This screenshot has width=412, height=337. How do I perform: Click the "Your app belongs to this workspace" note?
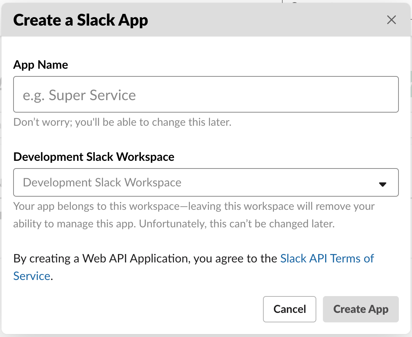pos(194,215)
